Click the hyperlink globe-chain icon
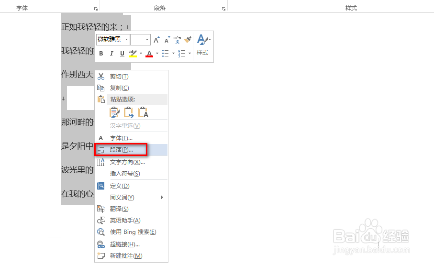Screen dimensions: 434x265 pyautogui.click(x=101, y=244)
